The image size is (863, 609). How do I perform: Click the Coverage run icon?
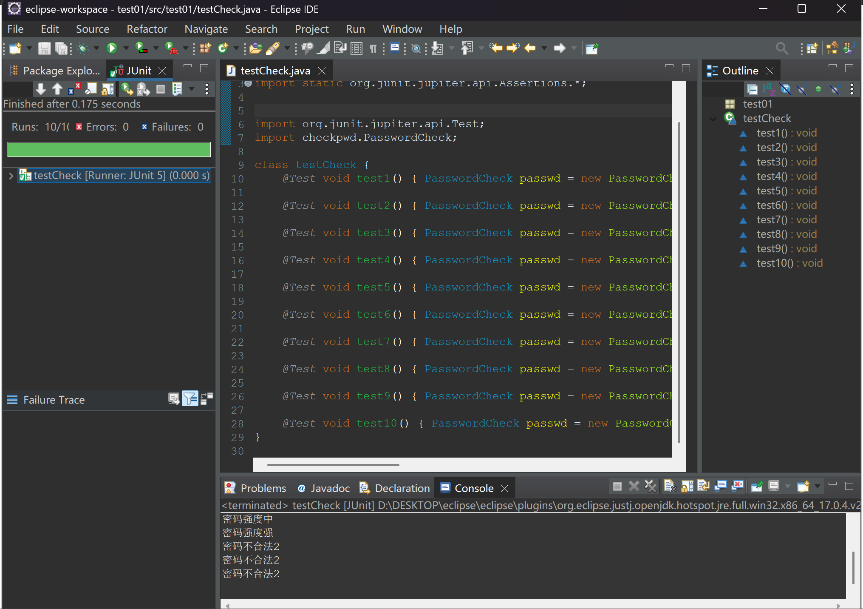pos(141,48)
